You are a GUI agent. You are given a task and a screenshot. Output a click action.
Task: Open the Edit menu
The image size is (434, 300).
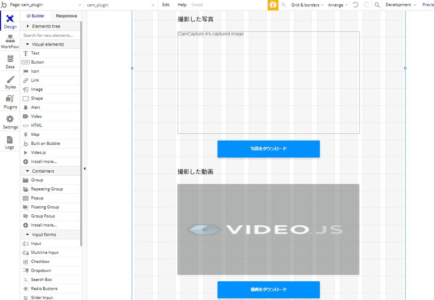point(166,4)
